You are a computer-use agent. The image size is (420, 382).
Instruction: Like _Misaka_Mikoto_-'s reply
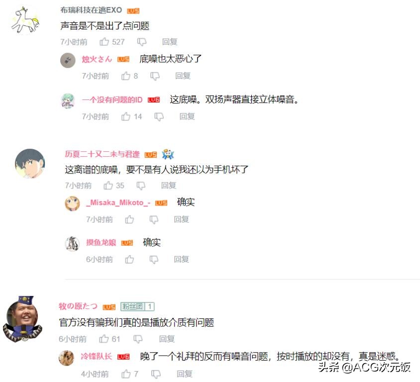(x=129, y=219)
